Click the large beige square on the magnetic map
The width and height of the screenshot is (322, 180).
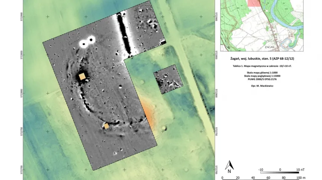(x=82, y=76)
